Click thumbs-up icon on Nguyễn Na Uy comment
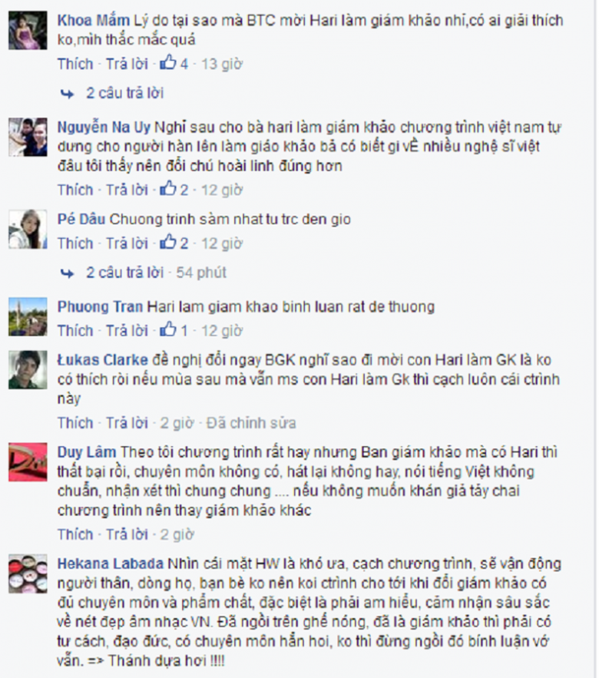599x678 pixels. point(168,189)
